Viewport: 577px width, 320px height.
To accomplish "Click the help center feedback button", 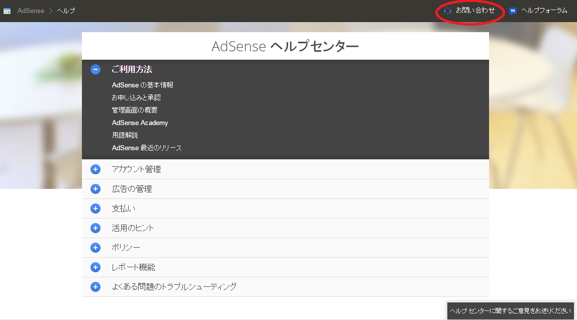I will click(510, 311).
